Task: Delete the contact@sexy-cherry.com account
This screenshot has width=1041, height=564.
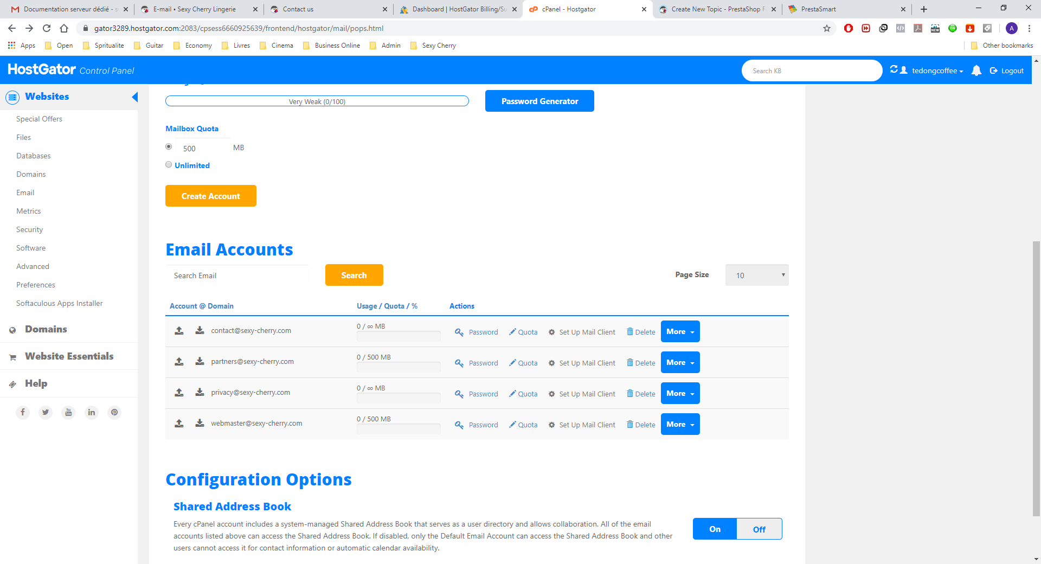Action: 641,332
